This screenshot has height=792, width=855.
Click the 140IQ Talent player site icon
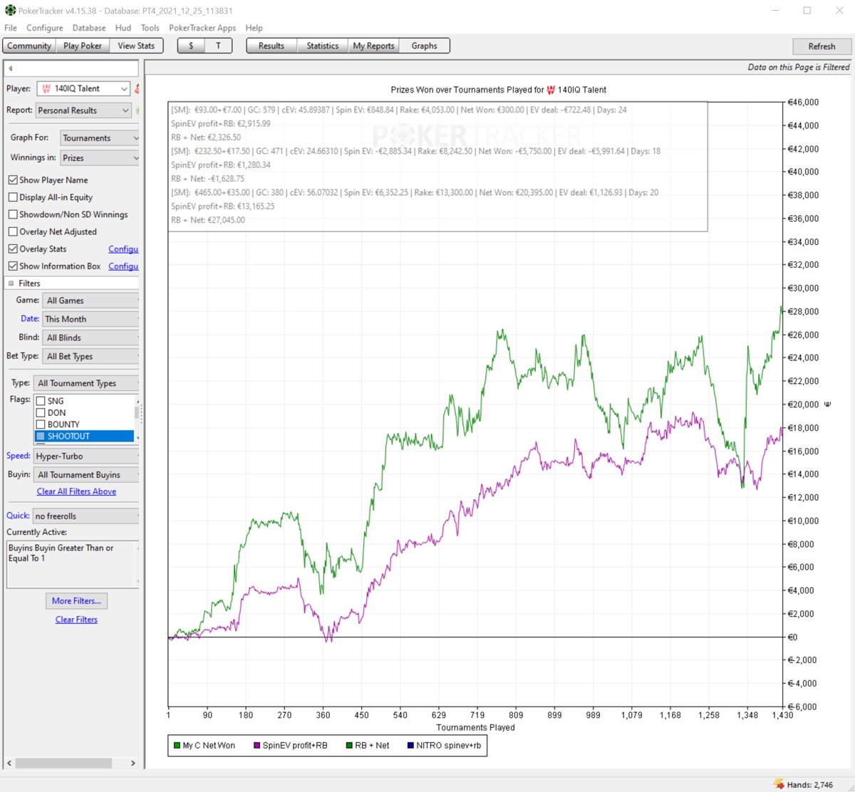pyautogui.click(x=46, y=89)
